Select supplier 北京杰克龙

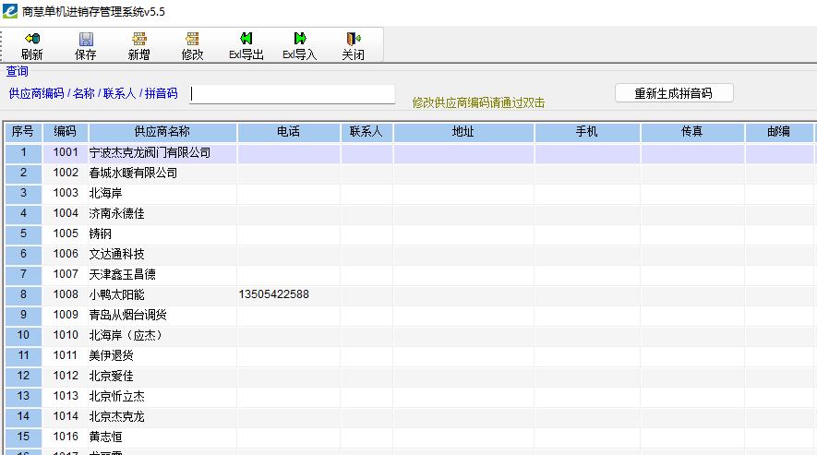coord(116,417)
